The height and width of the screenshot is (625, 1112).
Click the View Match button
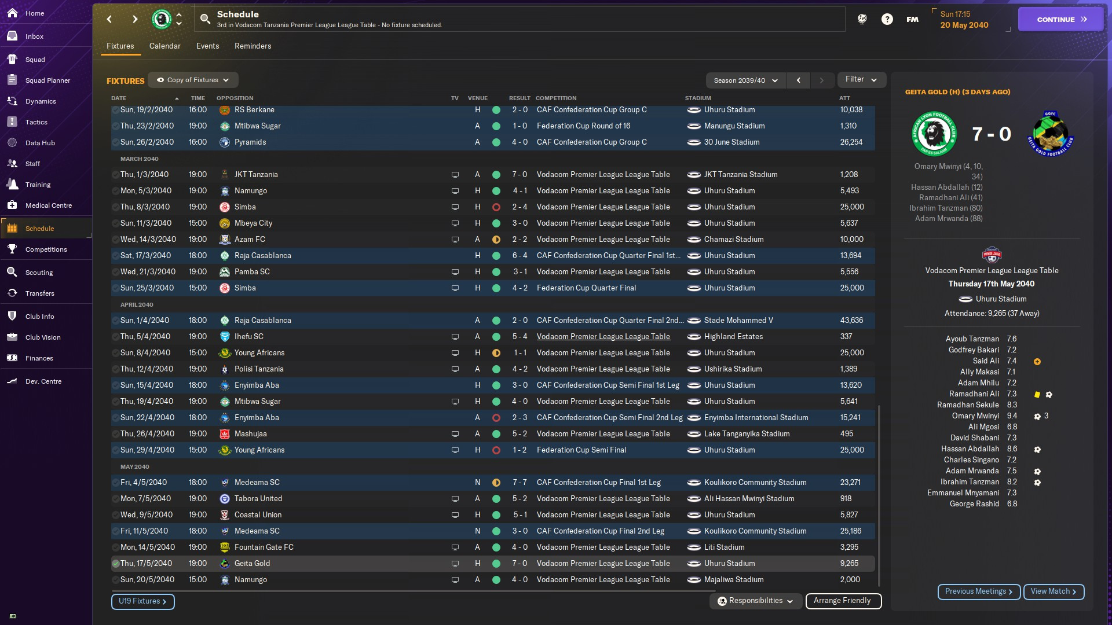(1053, 591)
